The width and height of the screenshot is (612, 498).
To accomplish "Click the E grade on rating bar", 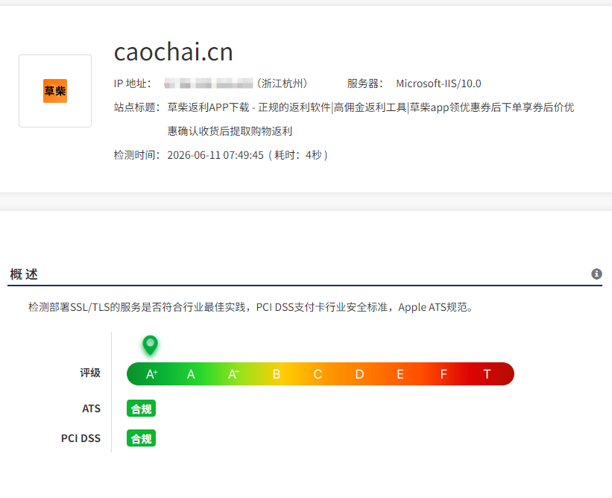I will 400,374.
